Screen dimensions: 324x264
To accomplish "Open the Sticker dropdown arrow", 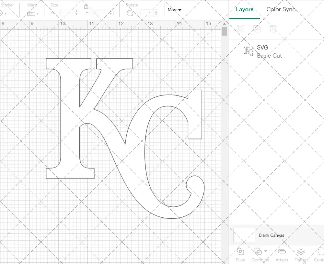I will pos(6,14).
